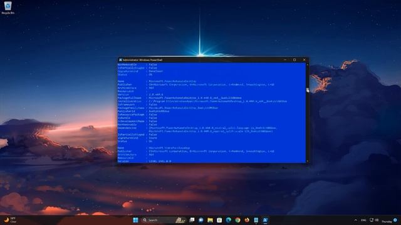Launch File Explorer from the taskbar
Image resolution: width=401 pixels, height=225 pixels.
[x=211, y=220]
